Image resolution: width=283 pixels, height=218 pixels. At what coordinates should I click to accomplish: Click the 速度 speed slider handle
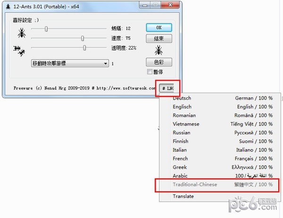pyautogui.click(x=83, y=38)
